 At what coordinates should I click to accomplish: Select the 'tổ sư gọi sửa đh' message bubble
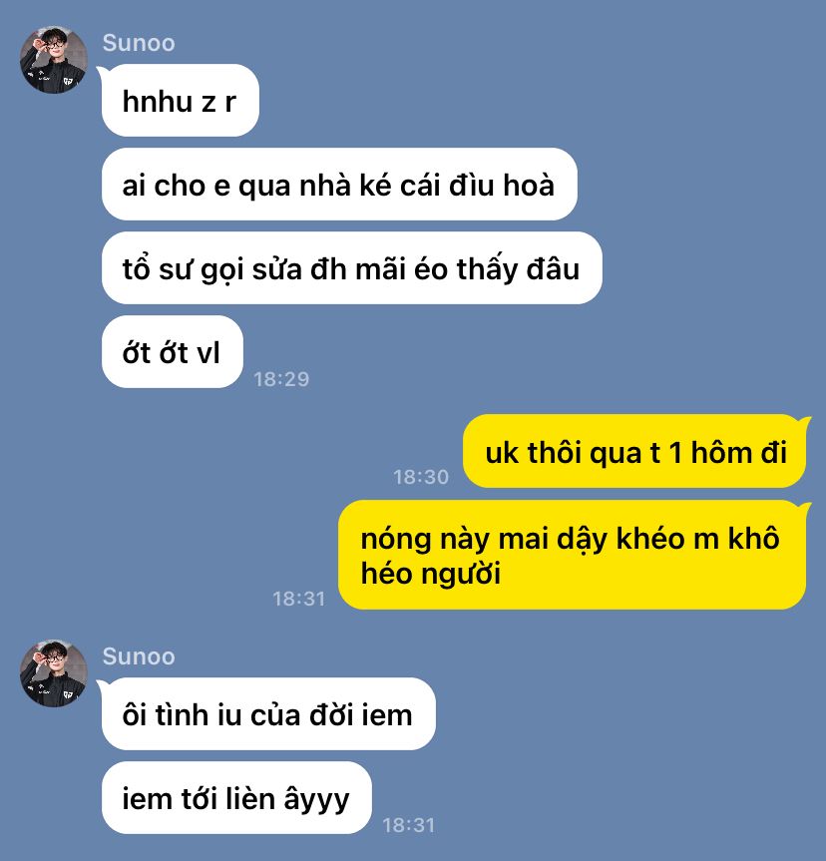352,268
